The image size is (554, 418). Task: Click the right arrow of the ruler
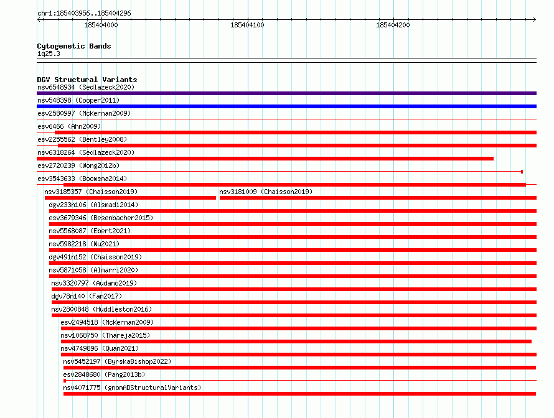534,20
